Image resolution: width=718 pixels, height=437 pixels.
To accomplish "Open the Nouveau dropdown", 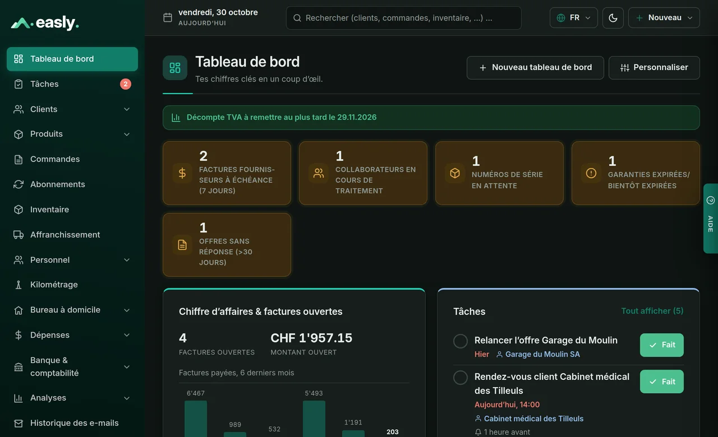I will [664, 18].
